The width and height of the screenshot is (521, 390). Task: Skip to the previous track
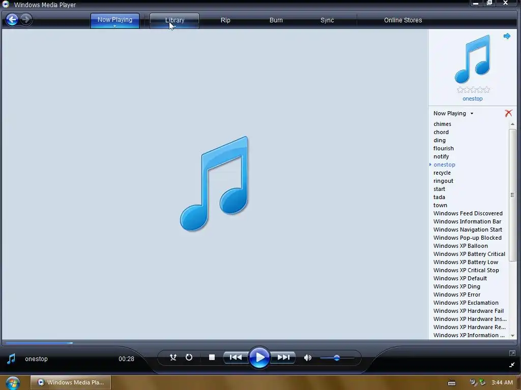coord(236,357)
